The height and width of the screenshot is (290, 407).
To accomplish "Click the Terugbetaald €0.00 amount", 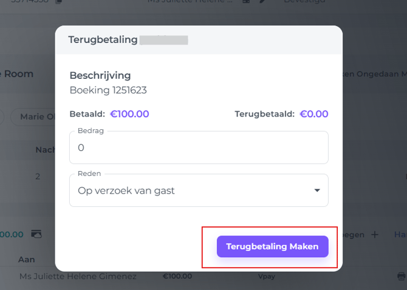I will (x=313, y=114).
